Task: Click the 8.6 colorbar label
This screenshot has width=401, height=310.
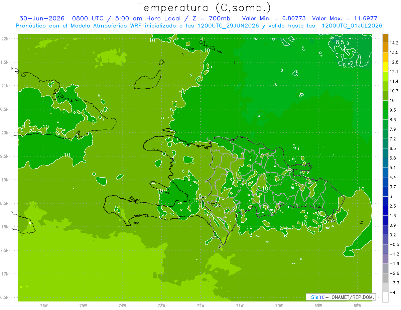Action: [x=393, y=120]
